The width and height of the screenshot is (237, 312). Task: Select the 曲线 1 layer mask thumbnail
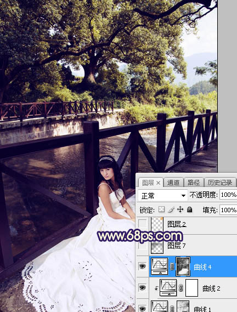[183, 306]
